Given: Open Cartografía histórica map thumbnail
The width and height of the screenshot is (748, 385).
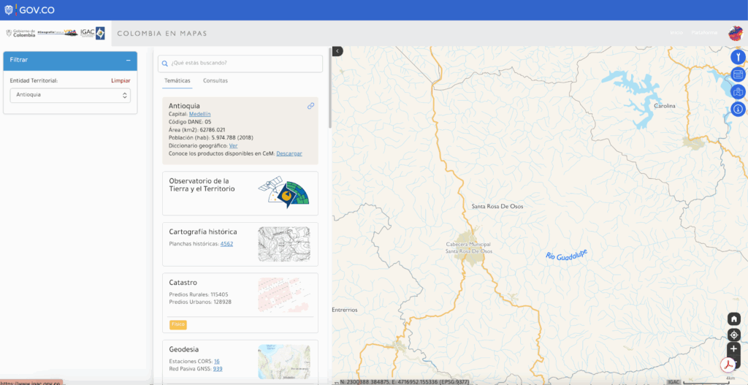Looking at the screenshot, I should click(x=283, y=244).
